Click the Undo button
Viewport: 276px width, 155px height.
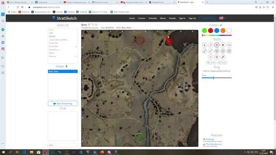[211, 62]
